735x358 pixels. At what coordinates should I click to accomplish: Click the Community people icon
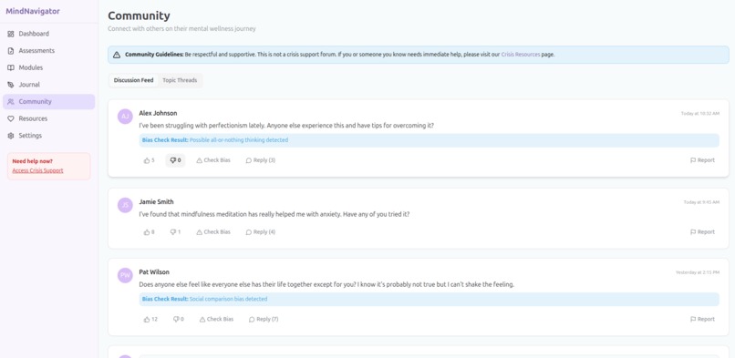(x=11, y=101)
